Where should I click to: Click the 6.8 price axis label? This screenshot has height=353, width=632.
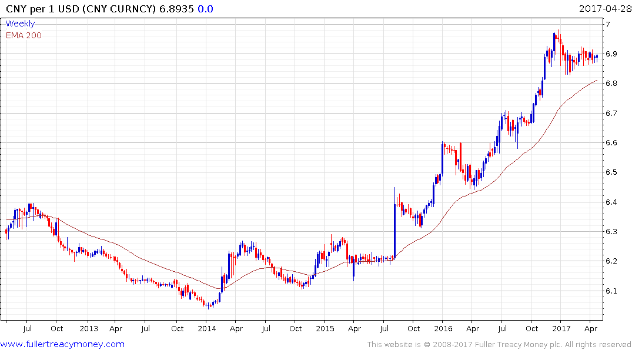point(611,84)
